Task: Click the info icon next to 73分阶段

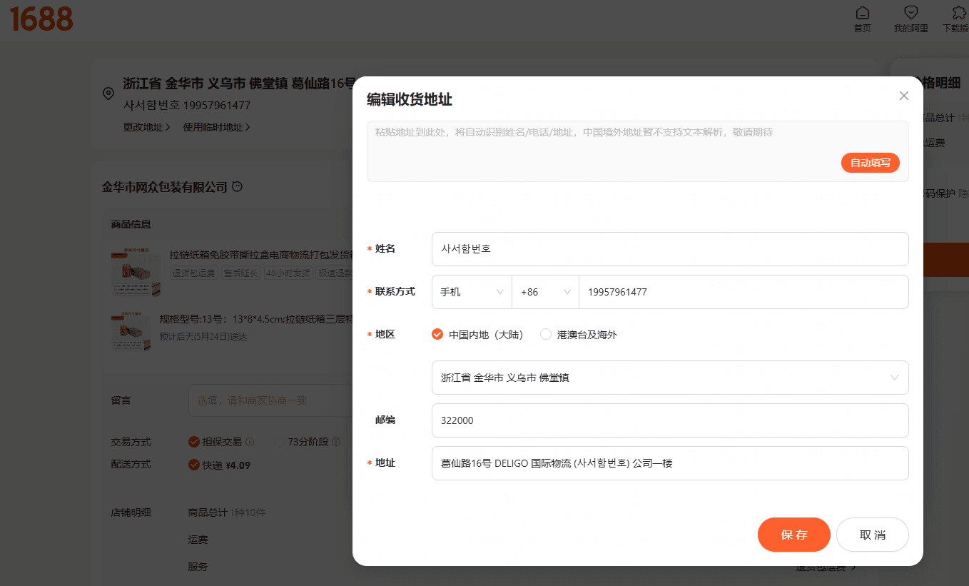Action: coord(336,442)
